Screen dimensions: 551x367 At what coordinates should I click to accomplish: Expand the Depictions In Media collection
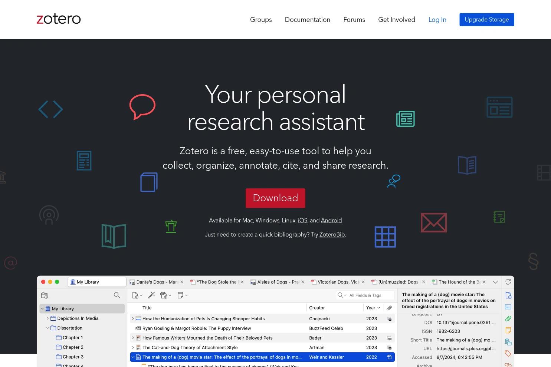[x=47, y=318]
